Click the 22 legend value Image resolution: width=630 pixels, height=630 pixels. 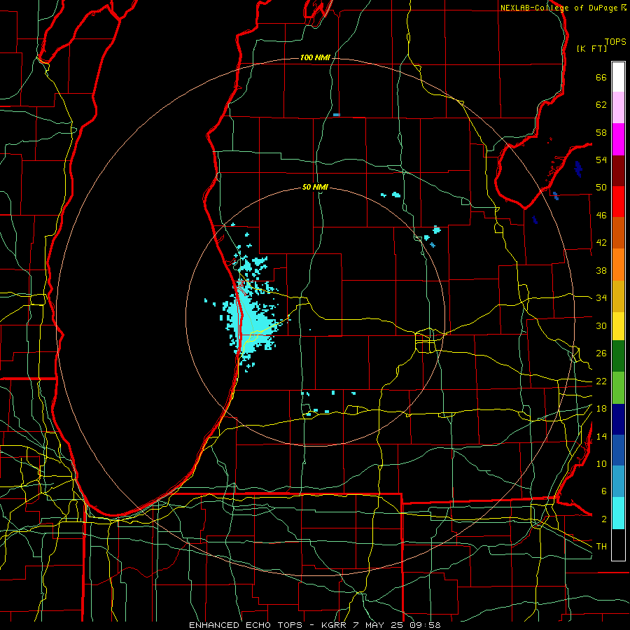601,381
